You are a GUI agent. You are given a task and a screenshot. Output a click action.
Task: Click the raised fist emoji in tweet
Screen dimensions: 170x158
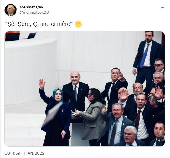[78, 24]
